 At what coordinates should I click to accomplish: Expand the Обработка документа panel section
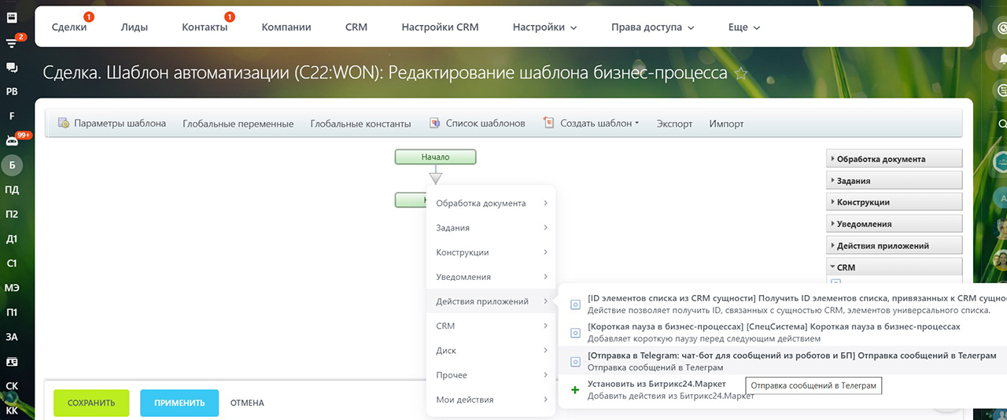pos(894,159)
